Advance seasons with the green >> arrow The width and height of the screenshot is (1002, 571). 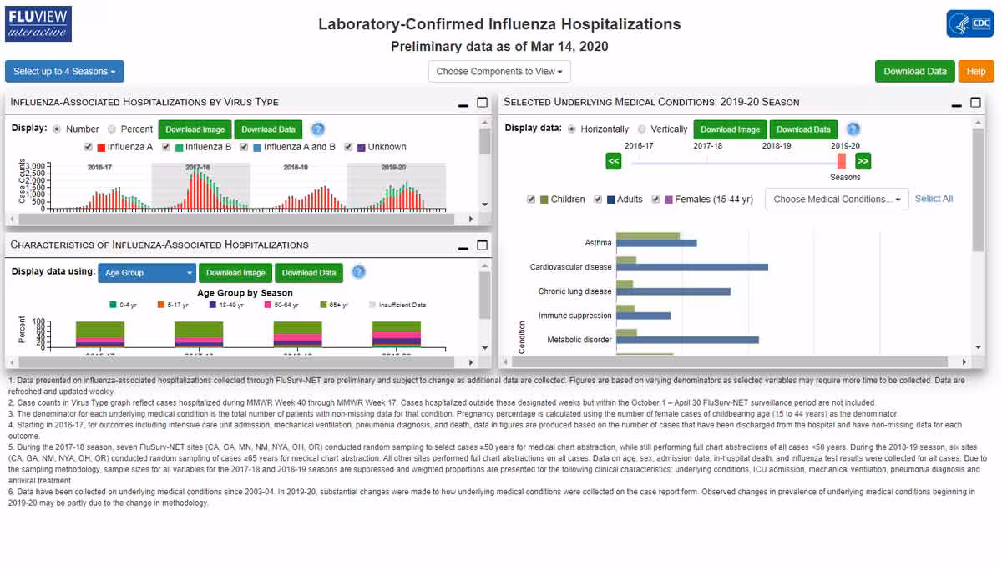pyautogui.click(x=863, y=161)
